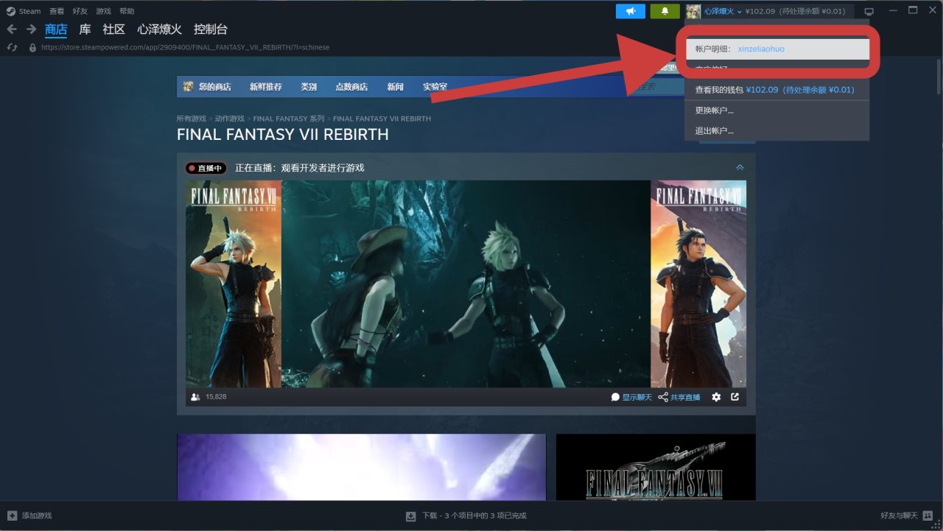The width and height of the screenshot is (943, 531).
Task: Reload the page with the refresh icon
Action: 12,47
